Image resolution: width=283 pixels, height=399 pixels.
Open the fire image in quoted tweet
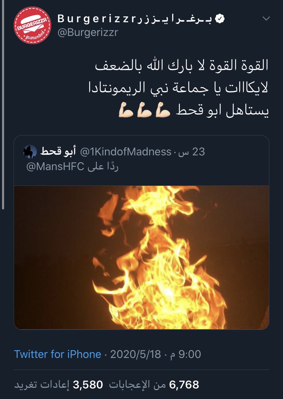click(141, 257)
